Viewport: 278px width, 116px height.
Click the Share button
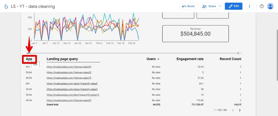click(209, 6)
